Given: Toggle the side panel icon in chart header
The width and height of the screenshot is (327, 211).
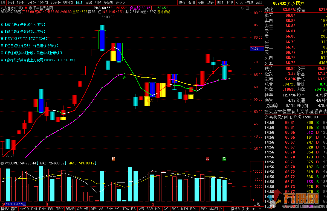Looking at the screenshot, I should pos(247,8).
